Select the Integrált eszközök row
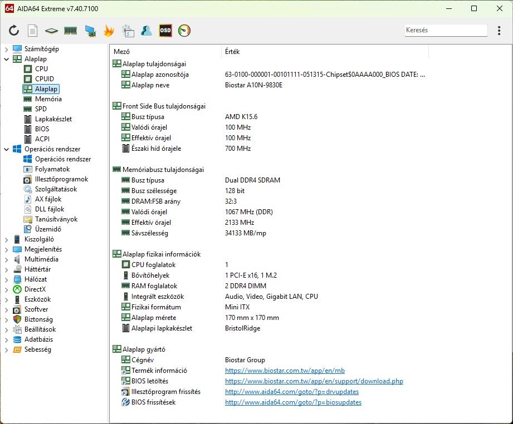The height and width of the screenshot is (424, 513). click(268, 297)
